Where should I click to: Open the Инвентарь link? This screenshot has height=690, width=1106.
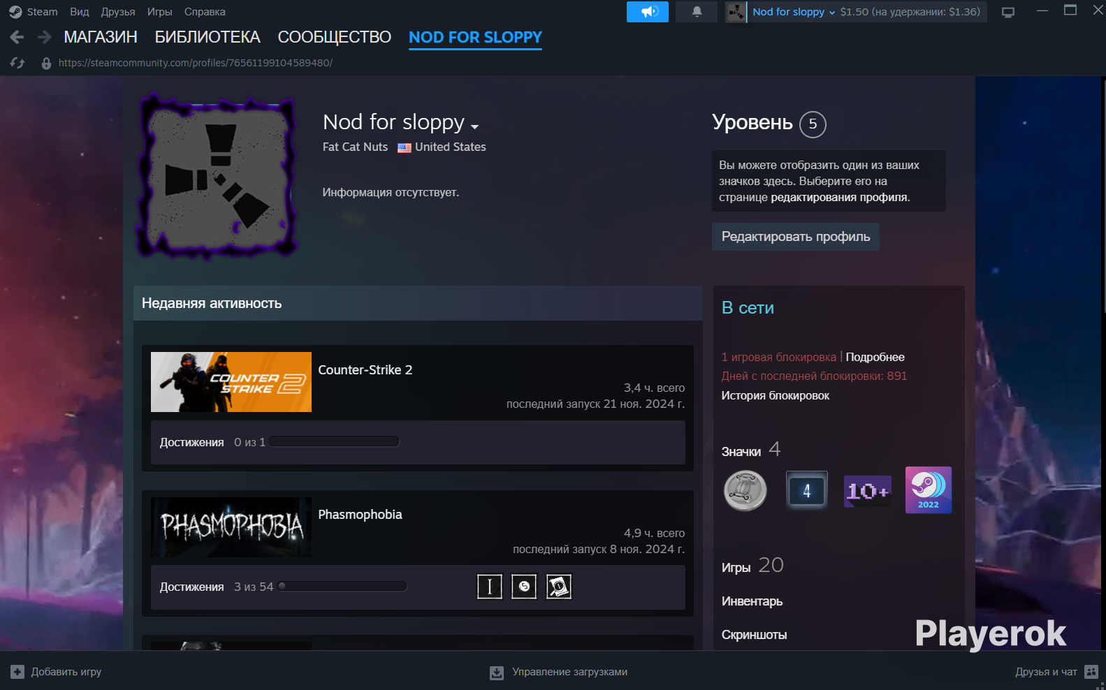[752, 601]
